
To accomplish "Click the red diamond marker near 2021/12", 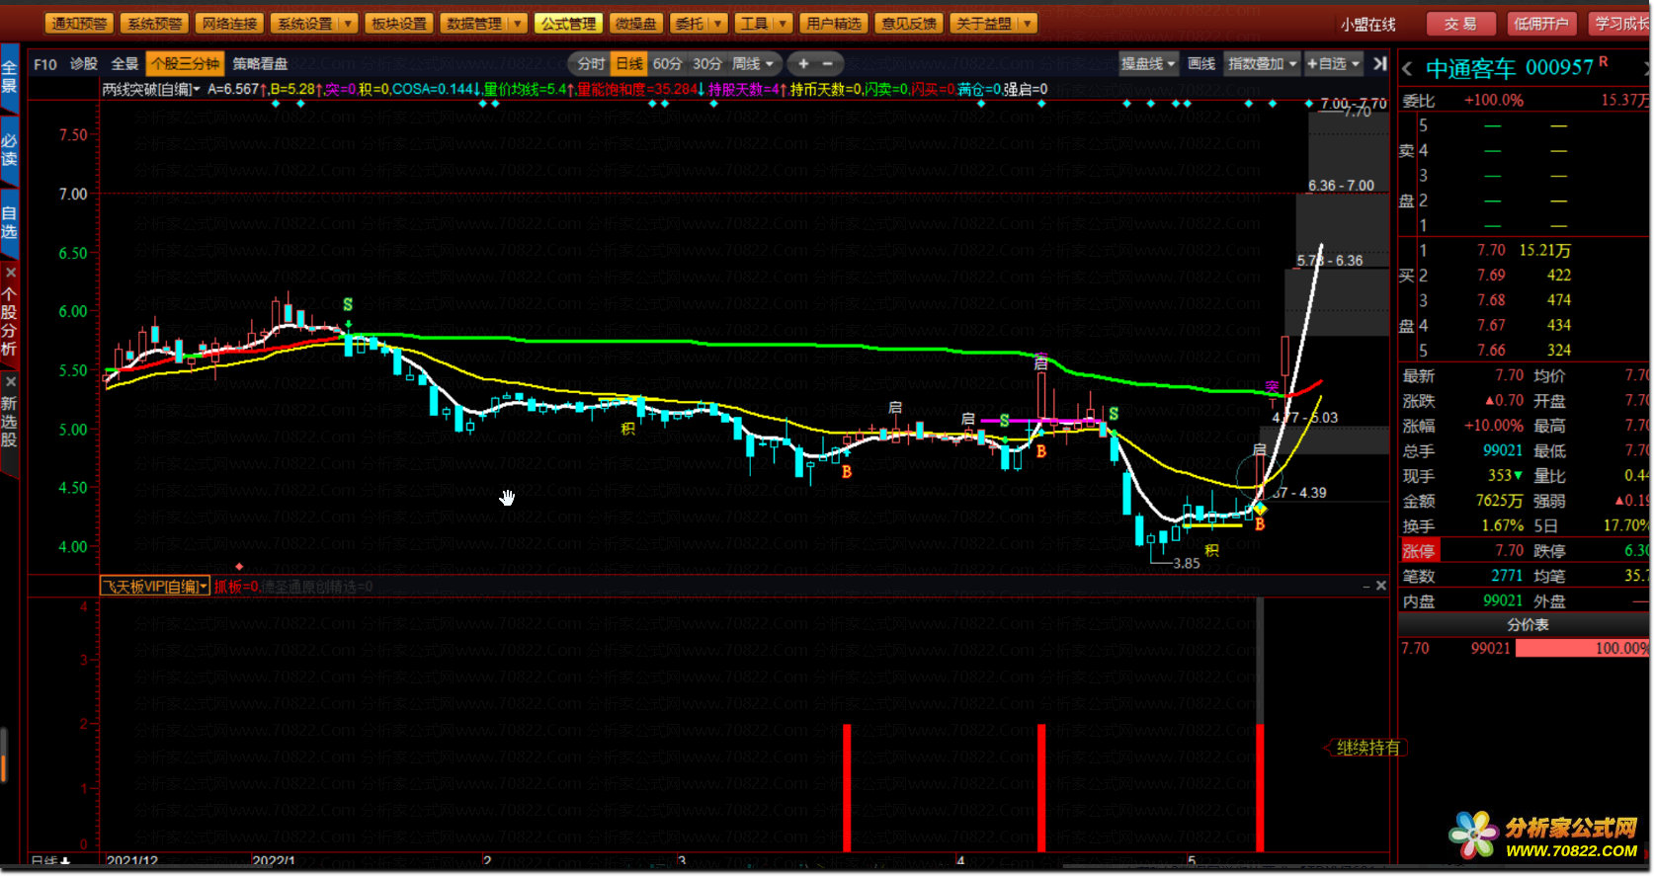I will tap(239, 567).
